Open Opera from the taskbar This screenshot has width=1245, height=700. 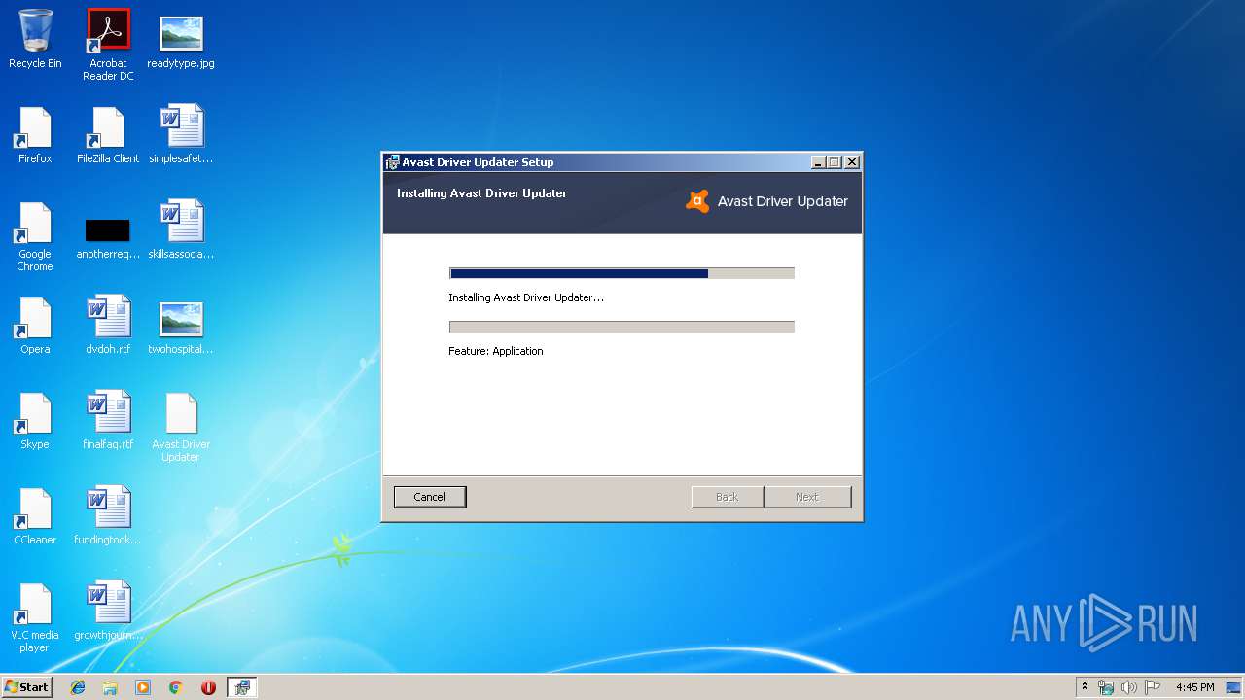click(208, 687)
